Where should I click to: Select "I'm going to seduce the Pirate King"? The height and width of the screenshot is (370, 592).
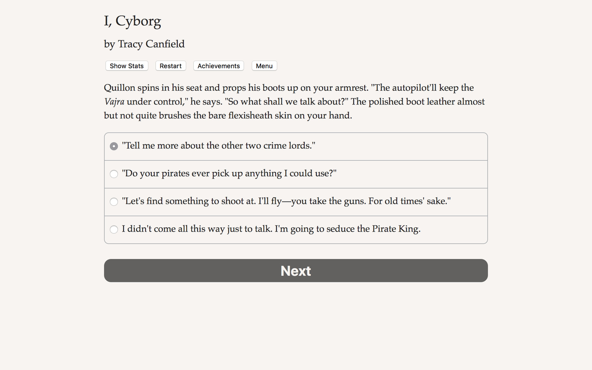[271, 229]
